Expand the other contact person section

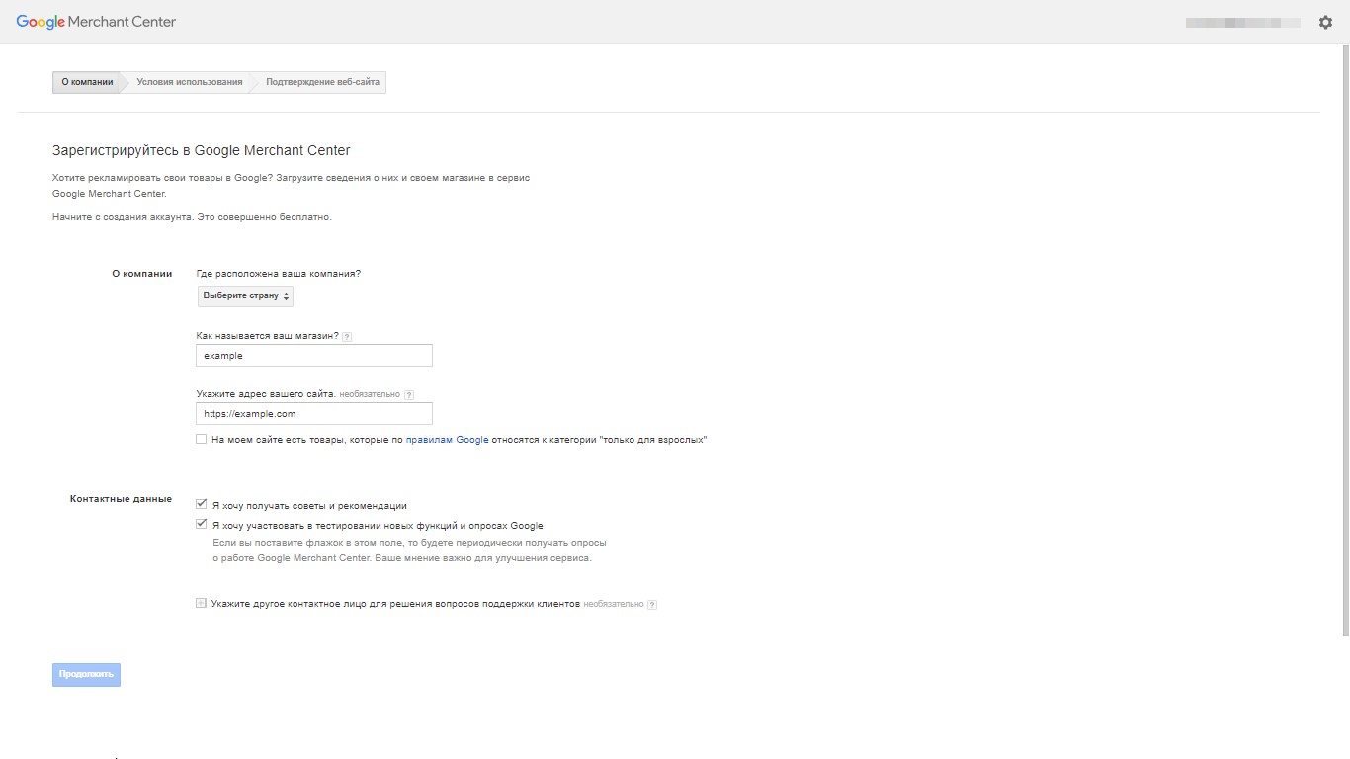[202, 603]
